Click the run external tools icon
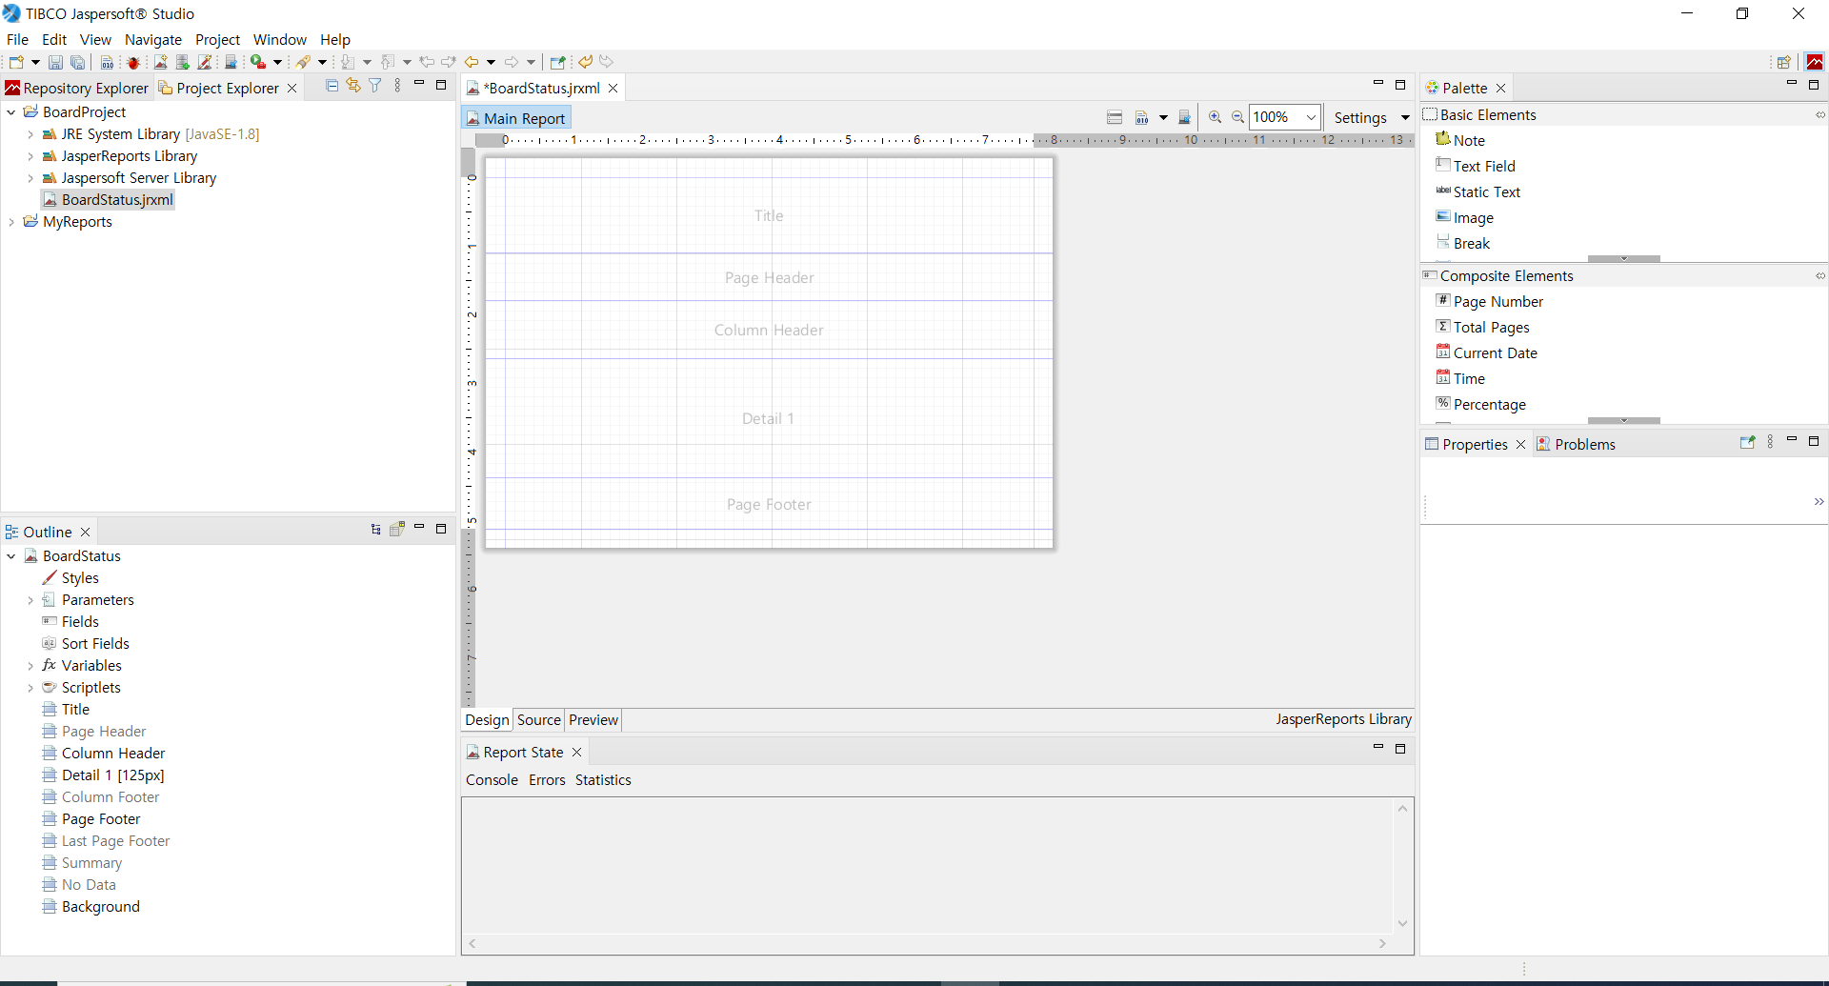Viewport: 1829px width, 986px height. click(258, 62)
